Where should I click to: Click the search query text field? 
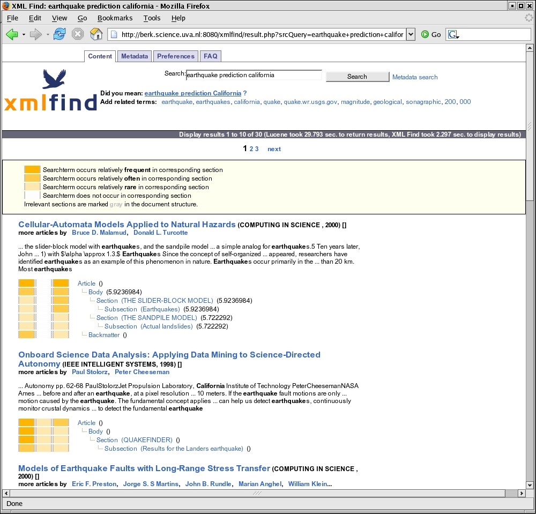[x=254, y=75]
